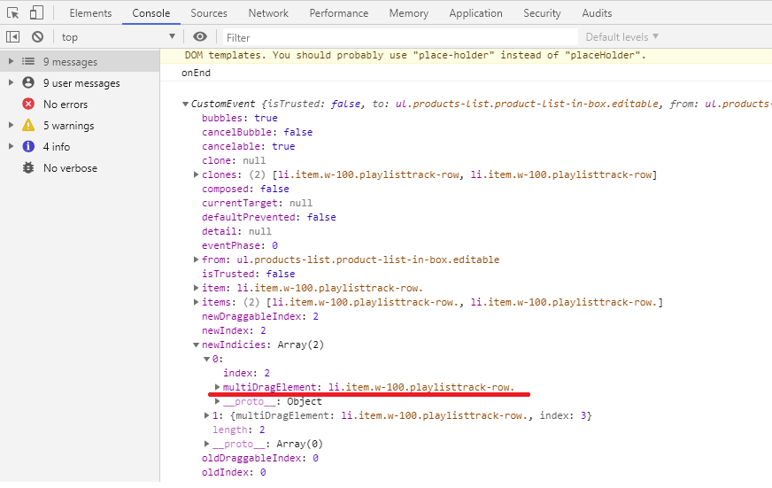
Task: Click the 'defaultPrevented: false' property
Action: 269,217
